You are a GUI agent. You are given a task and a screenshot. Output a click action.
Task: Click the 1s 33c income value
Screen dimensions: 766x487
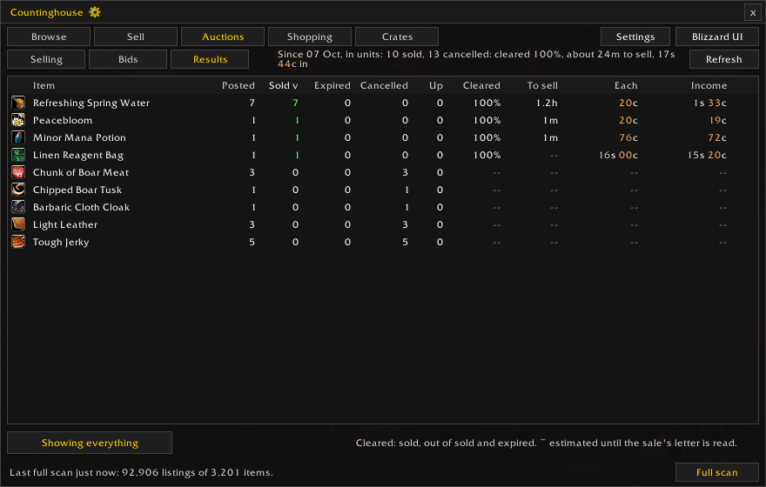[x=710, y=103]
